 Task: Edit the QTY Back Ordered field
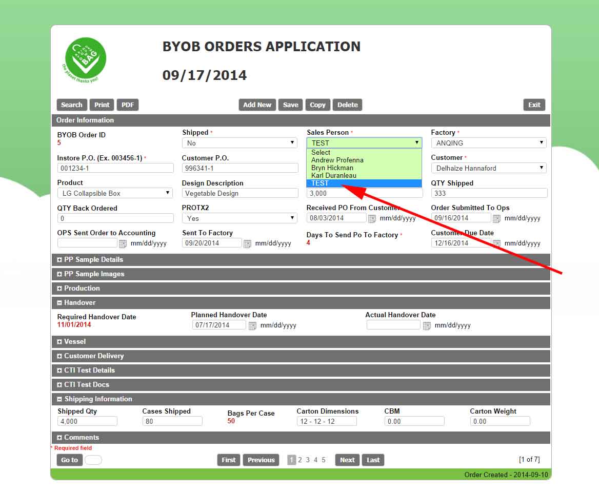[115, 219]
